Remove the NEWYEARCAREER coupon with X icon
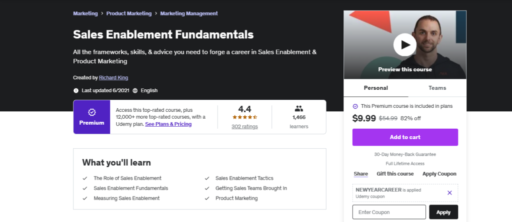Screen dimensions: 512x222 [x=449, y=193]
